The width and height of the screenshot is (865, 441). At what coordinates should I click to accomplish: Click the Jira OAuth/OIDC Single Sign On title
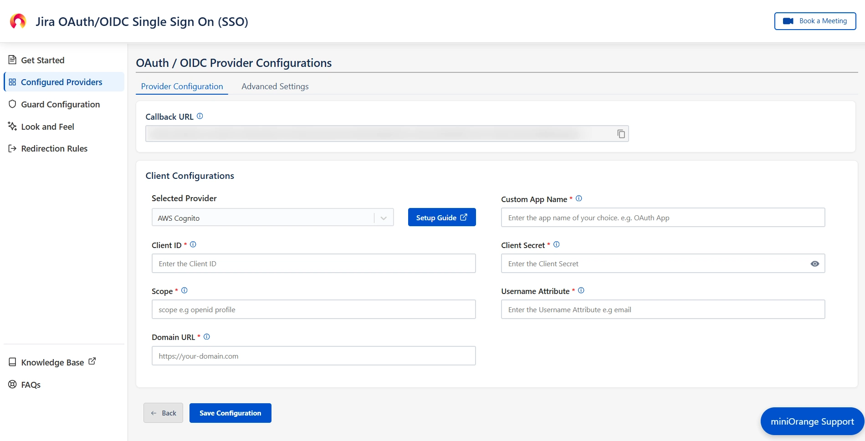(142, 22)
